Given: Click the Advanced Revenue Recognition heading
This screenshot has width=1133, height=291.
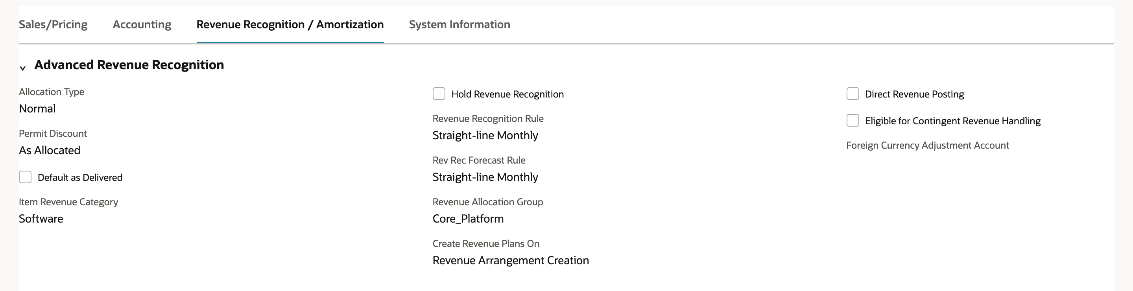Looking at the screenshot, I should [x=129, y=65].
